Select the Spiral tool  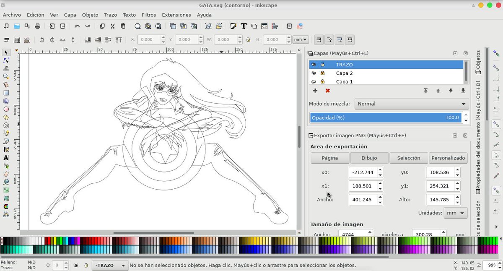[x=6, y=125]
